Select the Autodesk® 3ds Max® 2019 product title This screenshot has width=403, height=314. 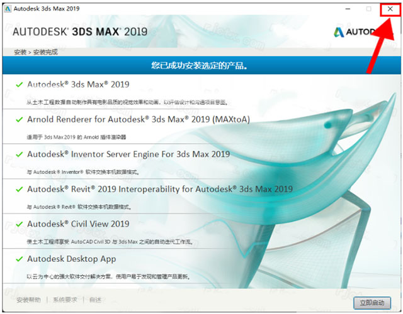(x=78, y=84)
